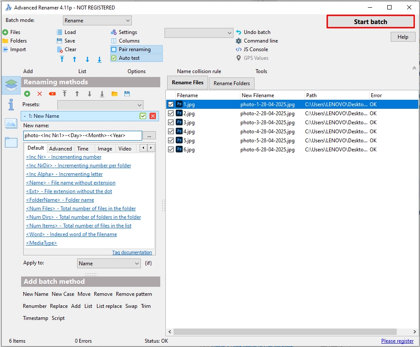Disable Auto test checkbox

114,58
